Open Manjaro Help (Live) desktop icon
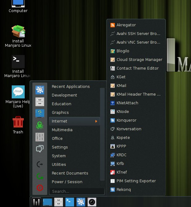Viewport: 191px width, 207px height. click(18, 92)
